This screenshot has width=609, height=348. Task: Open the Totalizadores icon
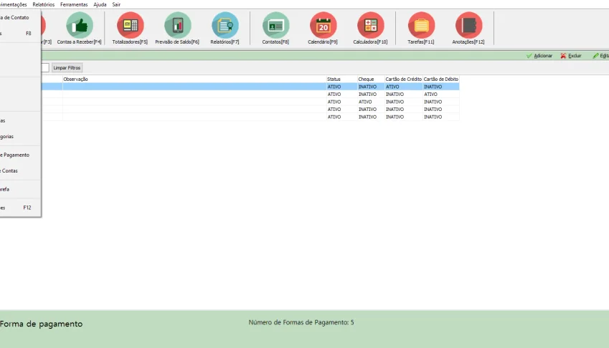130,26
